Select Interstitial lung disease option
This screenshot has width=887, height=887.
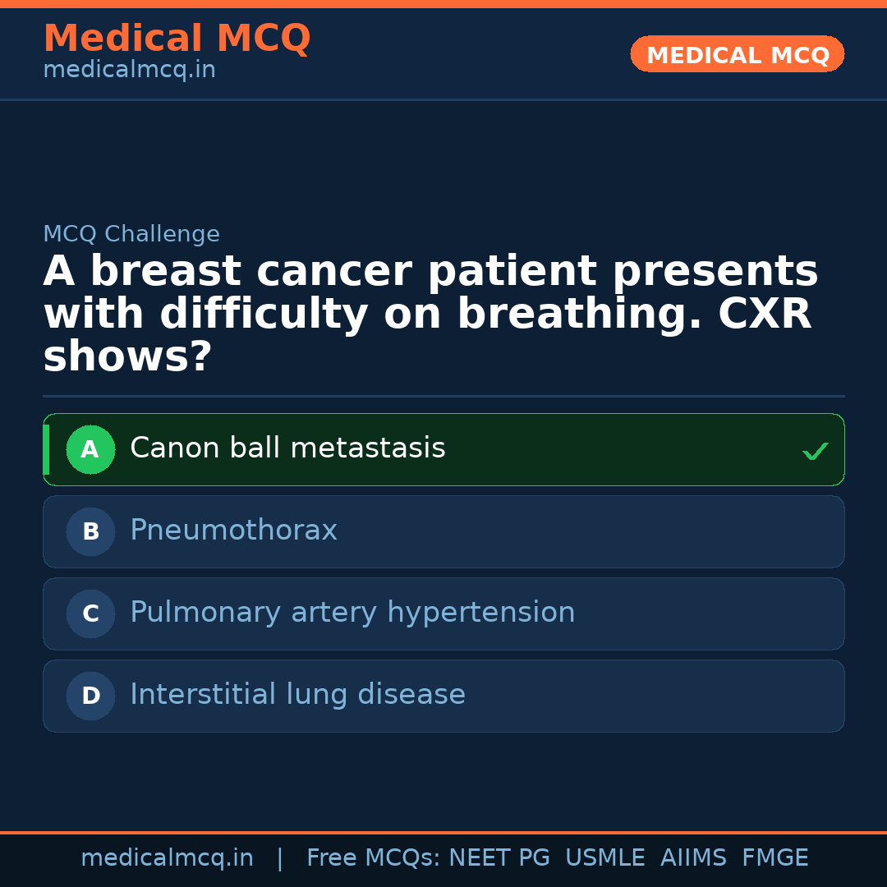click(297, 695)
